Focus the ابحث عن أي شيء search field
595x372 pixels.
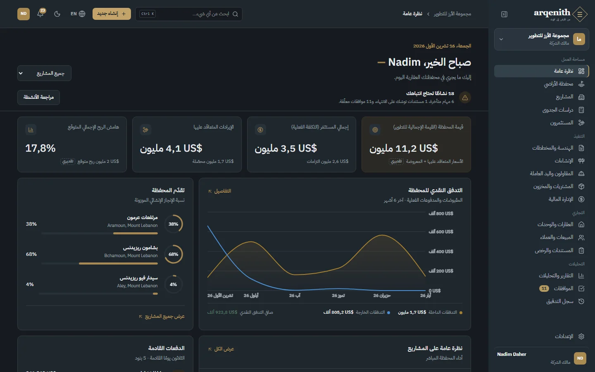pyautogui.click(x=189, y=14)
